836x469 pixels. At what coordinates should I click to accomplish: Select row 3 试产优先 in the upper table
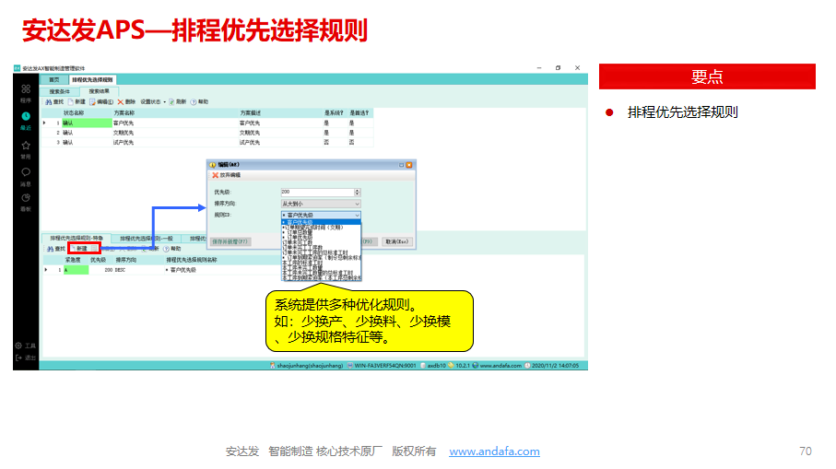(x=207, y=142)
